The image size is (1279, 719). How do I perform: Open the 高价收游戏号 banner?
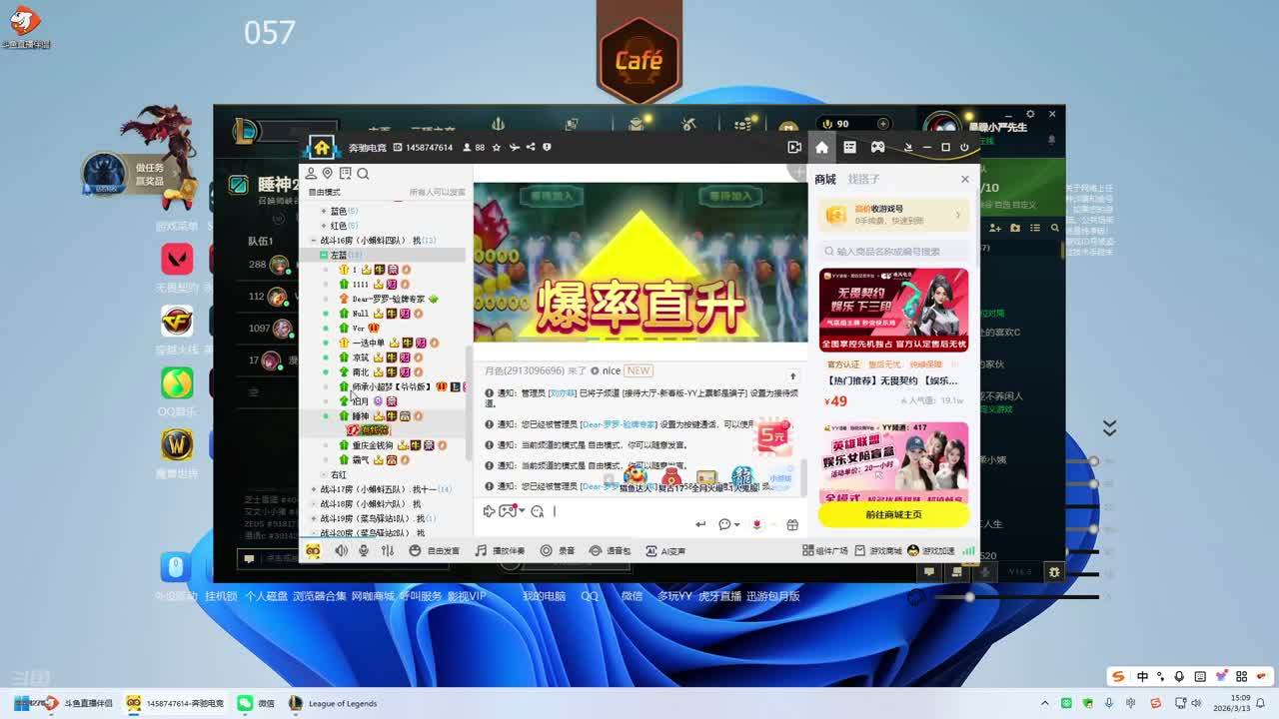click(893, 215)
